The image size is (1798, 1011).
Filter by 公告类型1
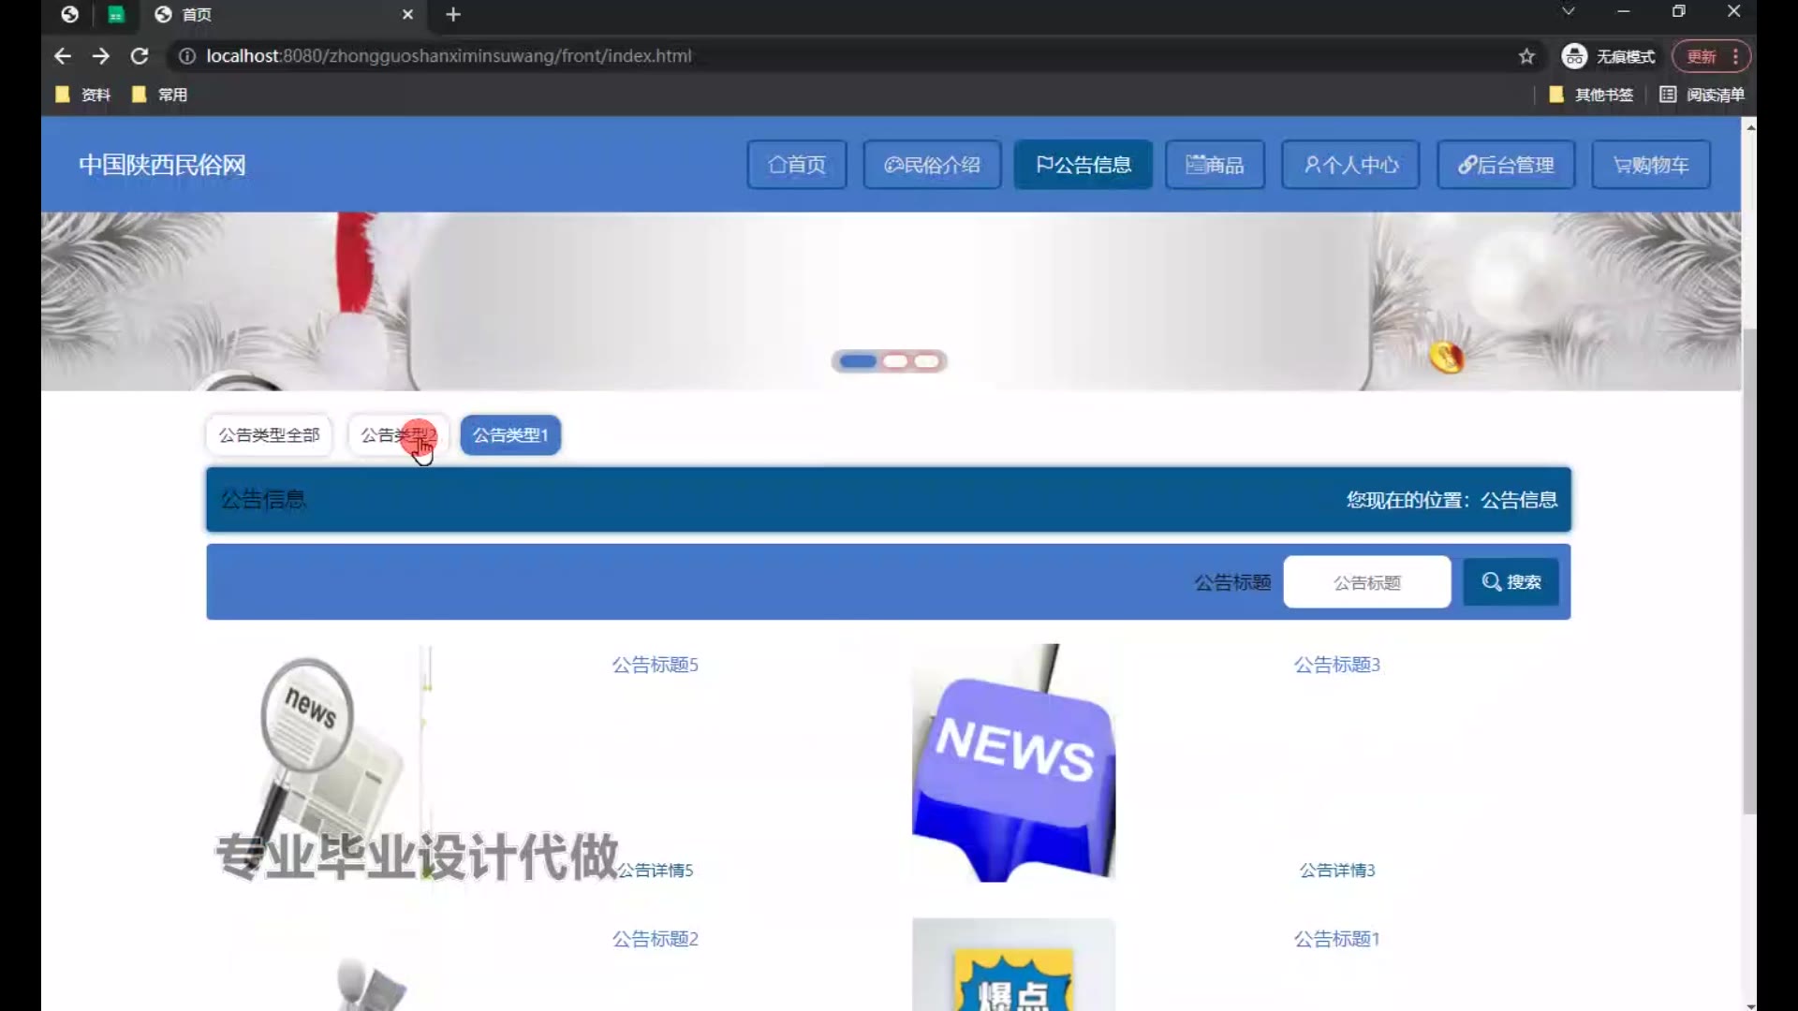click(510, 435)
